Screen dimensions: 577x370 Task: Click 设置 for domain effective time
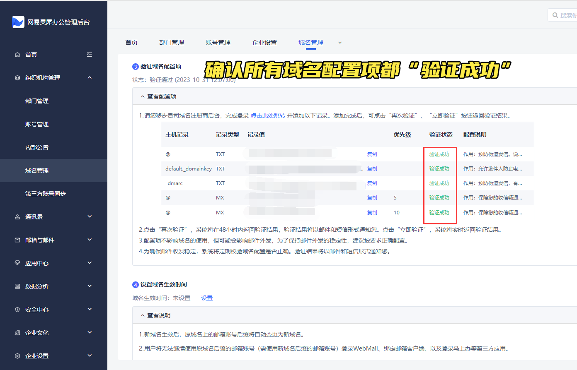(x=207, y=298)
